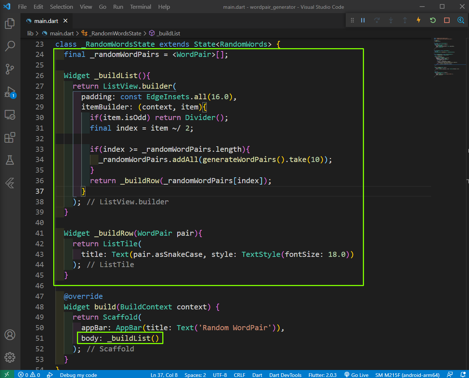The width and height of the screenshot is (469, 378).
Task: Open Dart DevTools from status bar
Action: pos(285,375)
